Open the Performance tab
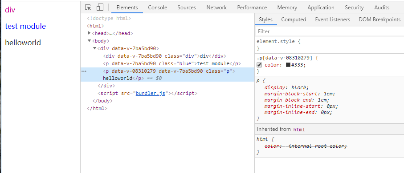The height and width of the screenshot is (173, 404). [x=252, y=8]
